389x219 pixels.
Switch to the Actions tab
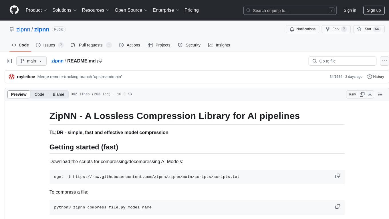tap(129, 45)
